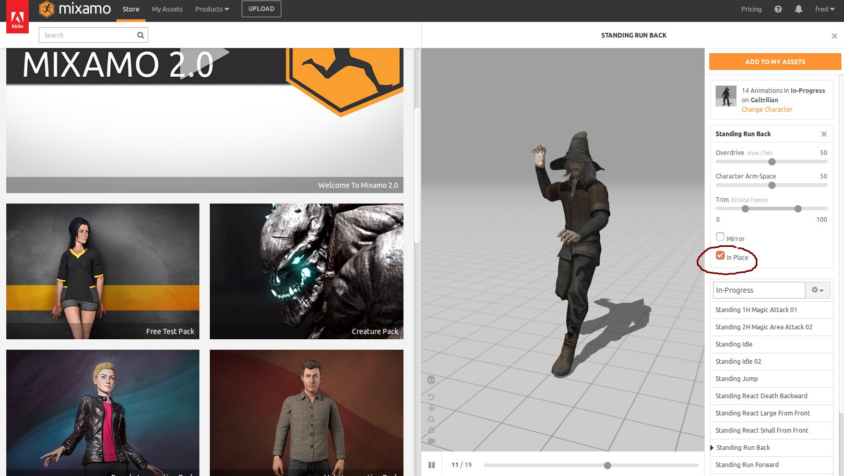The height and width of the screenshot is (476, 844).
Task: Enable the Mirror checkbox
Action: click(720, 236)
